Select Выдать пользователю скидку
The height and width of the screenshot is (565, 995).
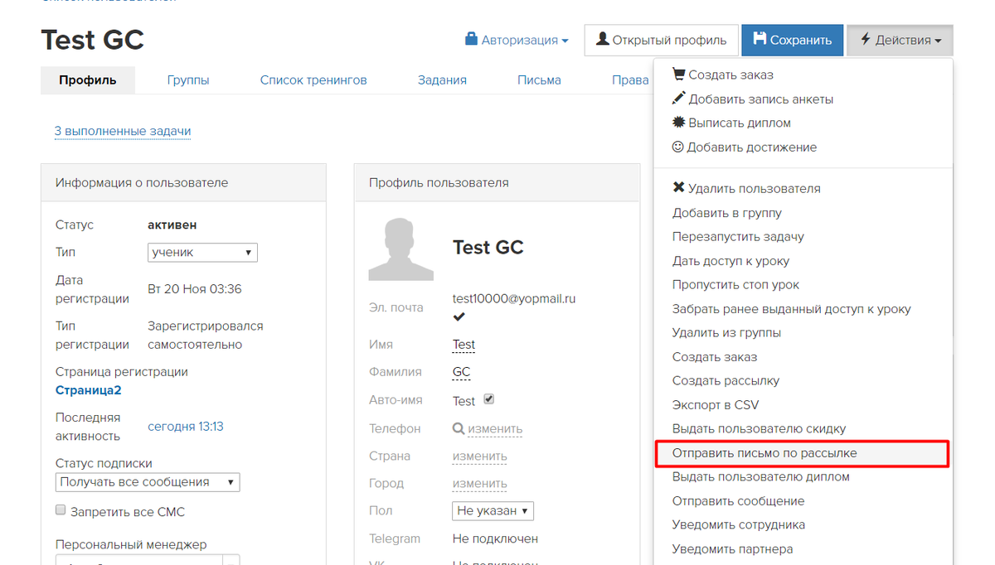coord(803,429)
